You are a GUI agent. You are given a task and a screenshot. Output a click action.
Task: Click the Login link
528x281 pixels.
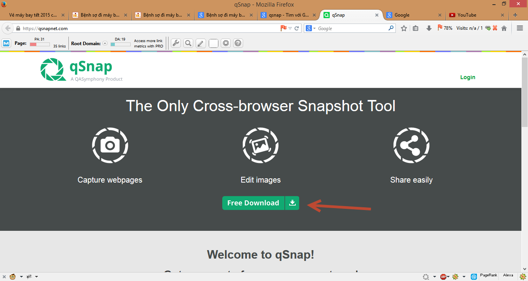[x=468, y=77]
